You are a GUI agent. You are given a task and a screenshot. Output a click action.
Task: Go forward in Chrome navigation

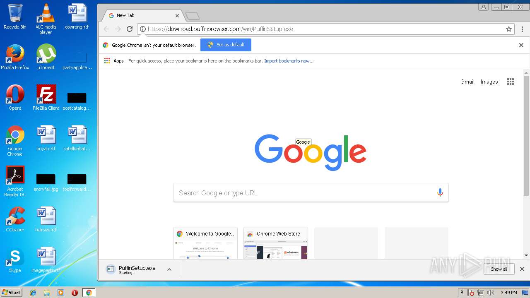(x=118, y=29)
